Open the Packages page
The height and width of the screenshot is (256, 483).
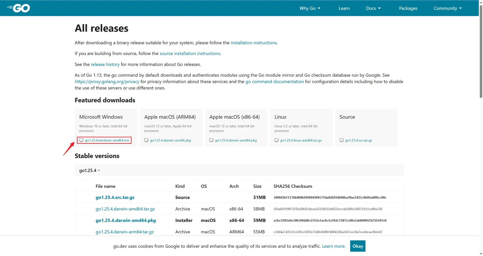pos(408,8)
